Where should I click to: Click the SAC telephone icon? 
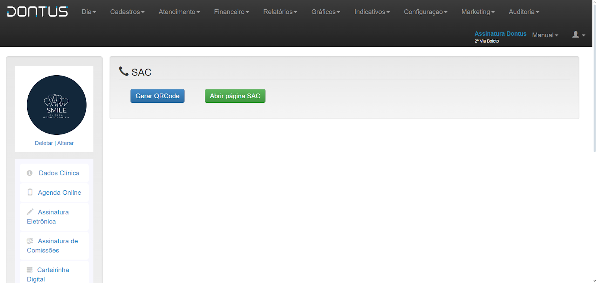(124, 71)
